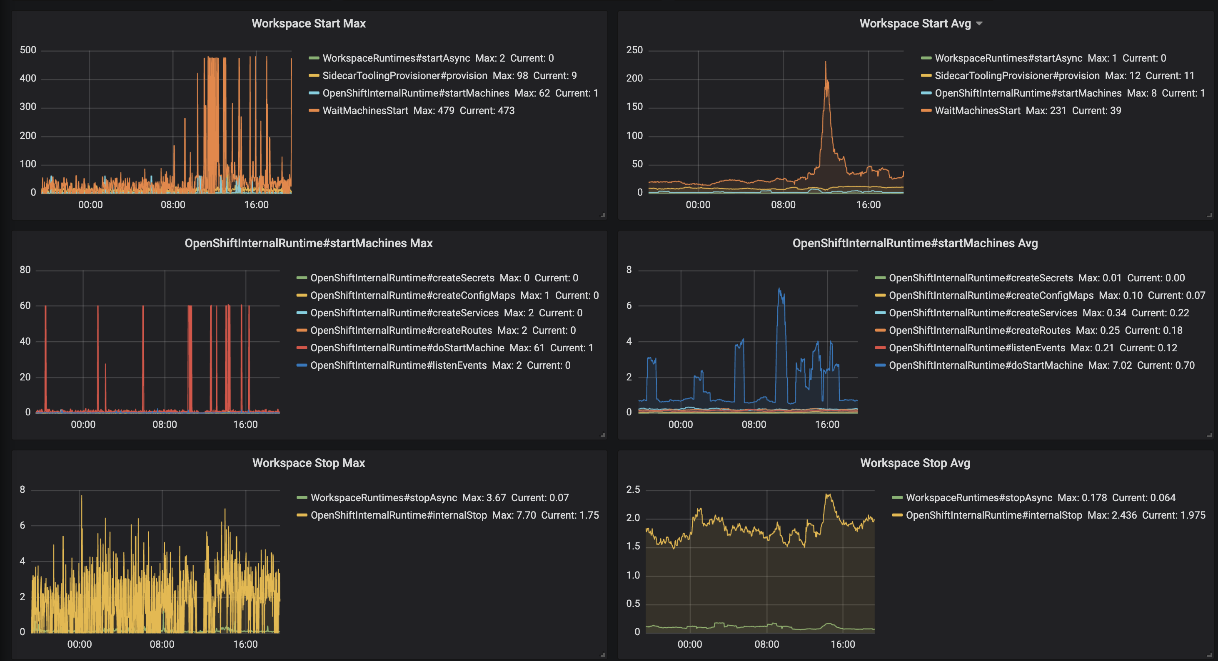
Task: Open the Workspace Start Max panel title menu
Action: pos(308,24)
